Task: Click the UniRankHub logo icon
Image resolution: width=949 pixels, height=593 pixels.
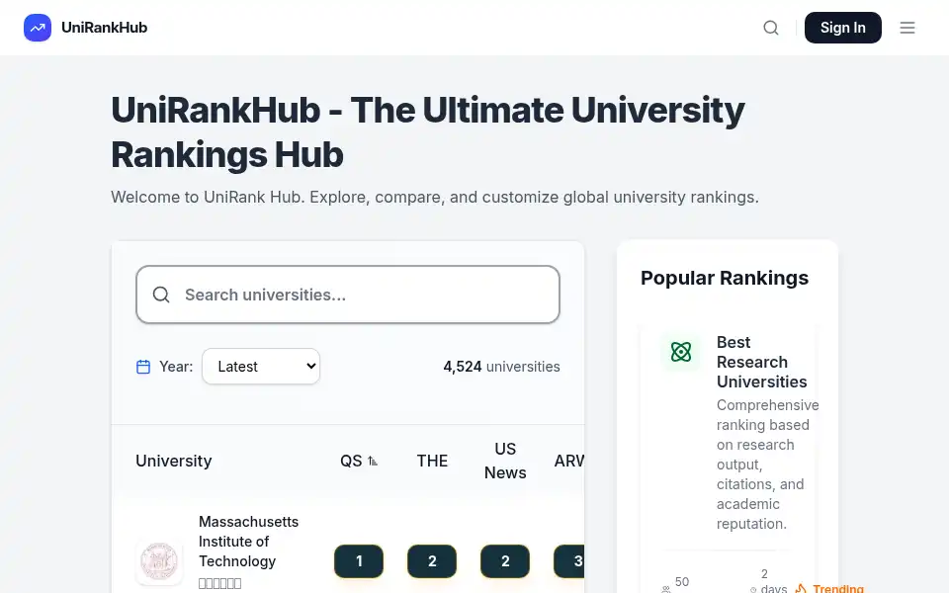Action: click(x=38, y=28)
